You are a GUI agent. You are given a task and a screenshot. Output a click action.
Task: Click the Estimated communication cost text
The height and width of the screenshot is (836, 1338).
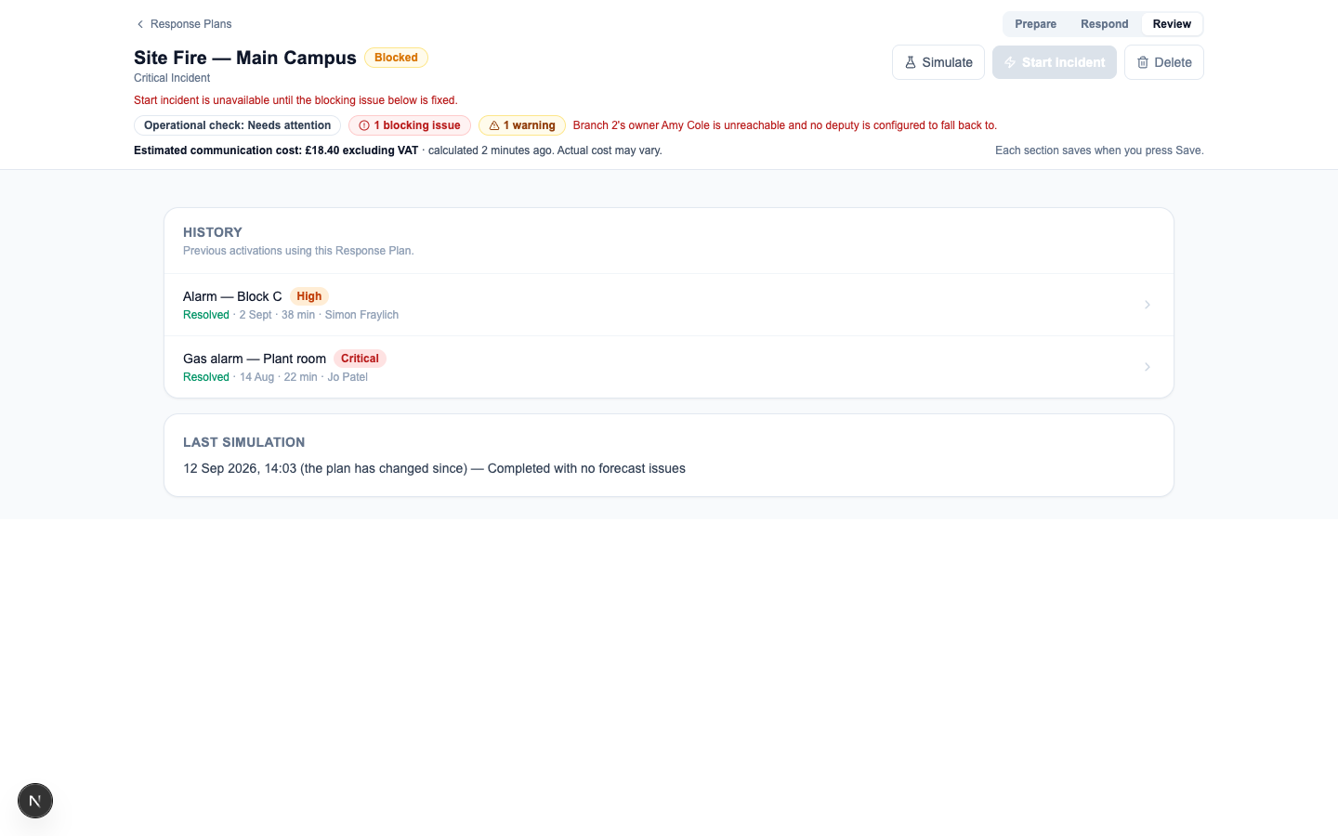[398, 150]
